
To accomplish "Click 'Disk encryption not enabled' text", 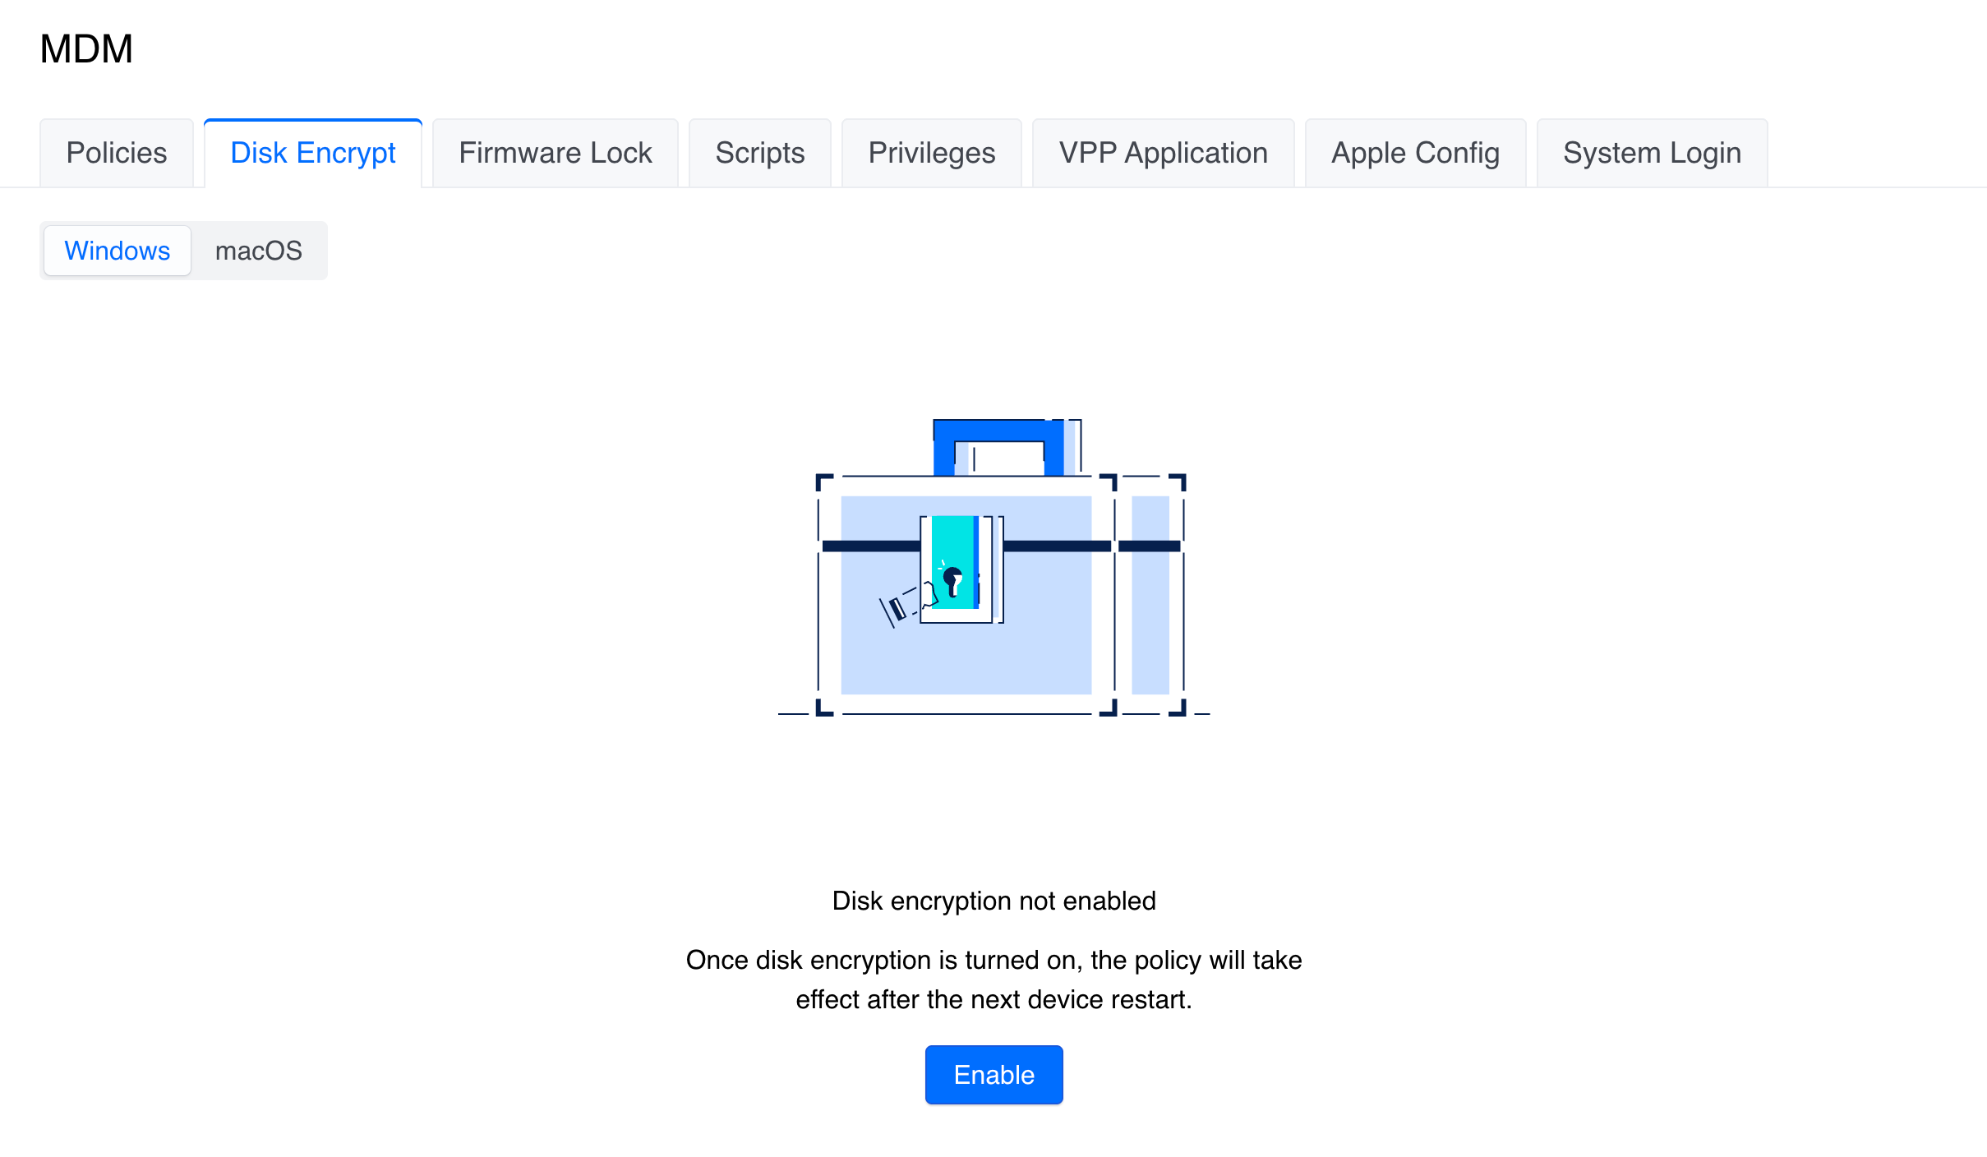I will tap(993, 901).
